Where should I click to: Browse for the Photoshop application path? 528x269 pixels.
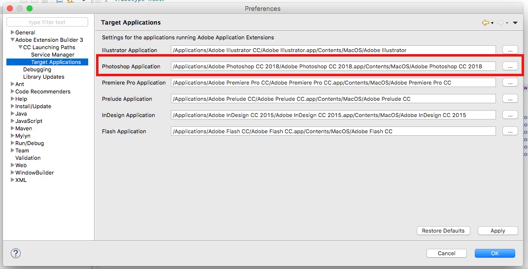(510, 66)
